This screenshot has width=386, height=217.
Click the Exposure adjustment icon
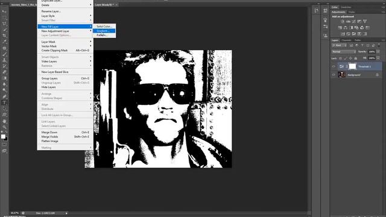(359, 22)
